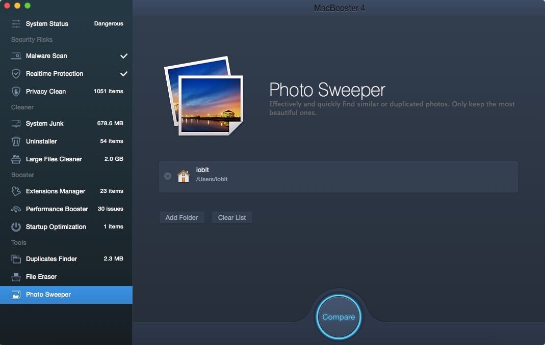
Task: Click the 23 items count
Action: point(112,191)
